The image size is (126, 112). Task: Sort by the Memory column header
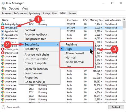[x=96, y=20]
